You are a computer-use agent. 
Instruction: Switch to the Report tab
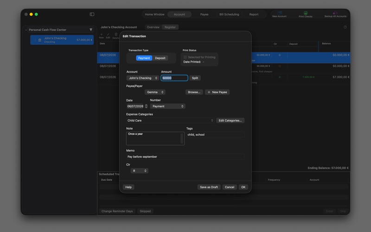pyautogui.click(x=254, y=14)
